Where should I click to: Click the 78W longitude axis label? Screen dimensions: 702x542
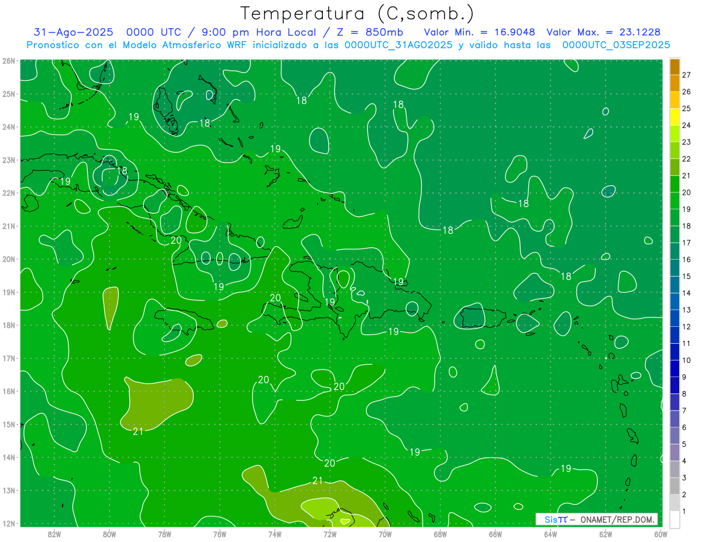[x=164, y=534]
